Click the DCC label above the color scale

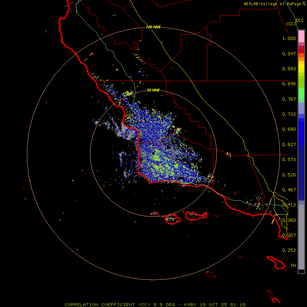299,20
